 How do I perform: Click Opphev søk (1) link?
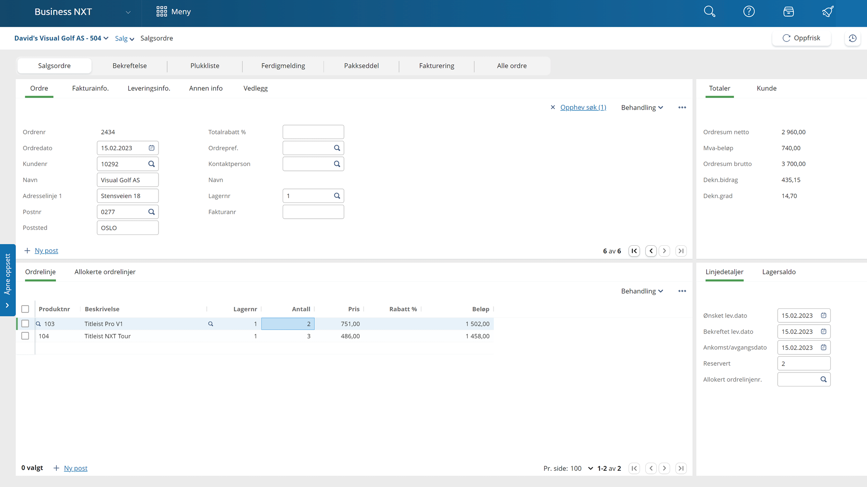tap(583, 108)
